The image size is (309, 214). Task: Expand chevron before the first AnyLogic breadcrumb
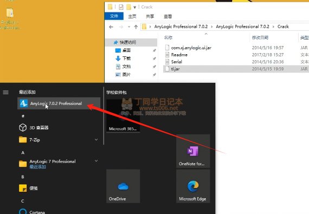(x=150, y=27)
